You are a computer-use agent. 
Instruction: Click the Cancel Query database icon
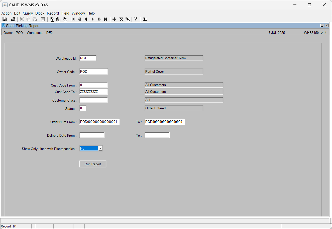[x=65, y=19]
